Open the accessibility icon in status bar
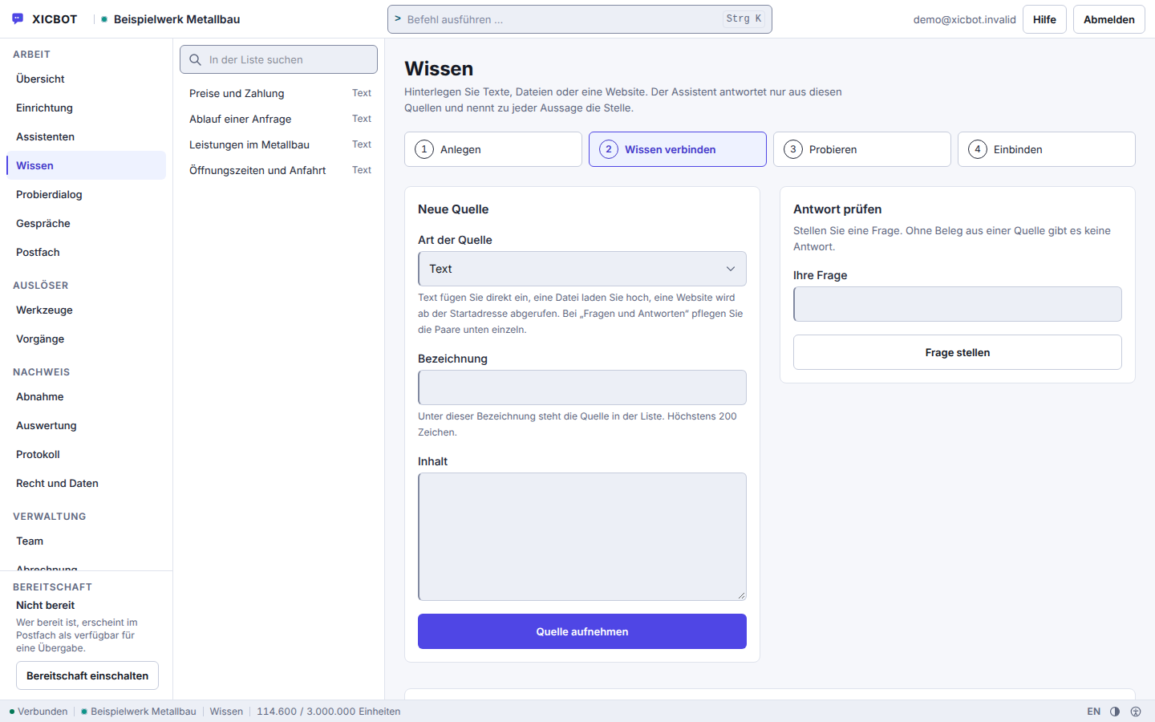This screenshot has width=1155, height=722. [1136, 712]
